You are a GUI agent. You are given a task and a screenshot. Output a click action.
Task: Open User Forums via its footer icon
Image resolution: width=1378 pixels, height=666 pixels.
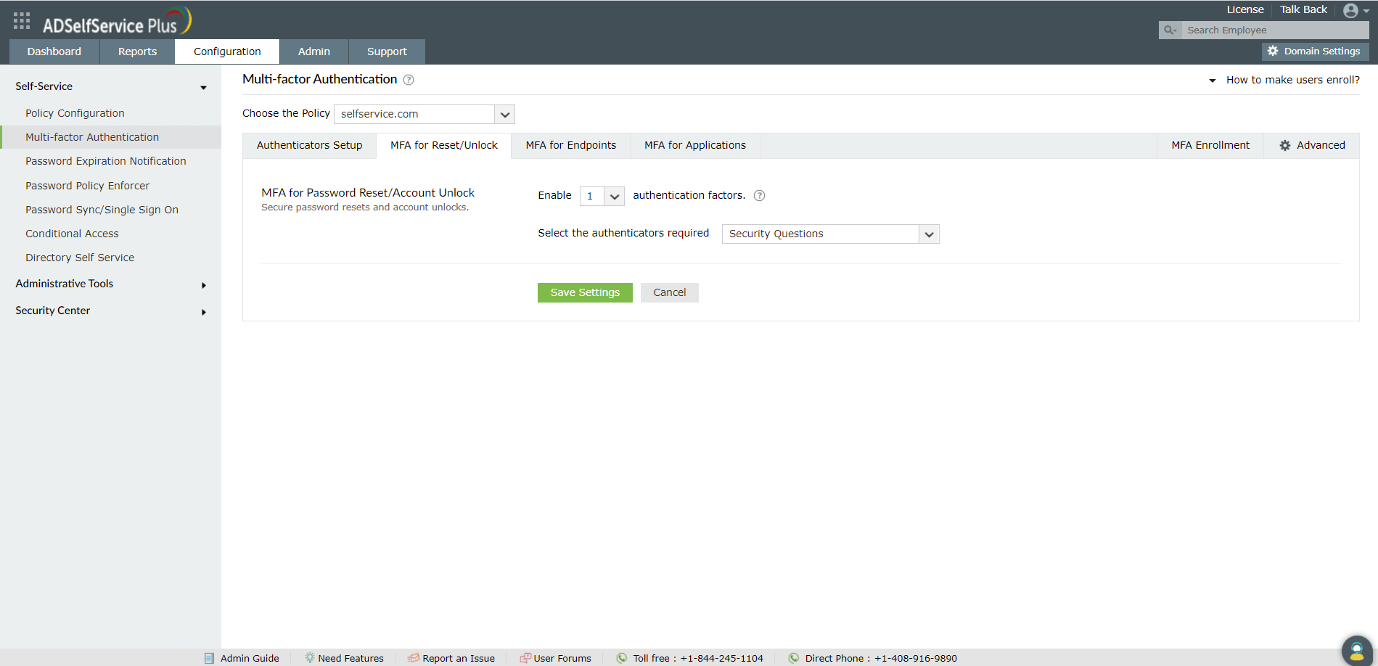[524, 657]
